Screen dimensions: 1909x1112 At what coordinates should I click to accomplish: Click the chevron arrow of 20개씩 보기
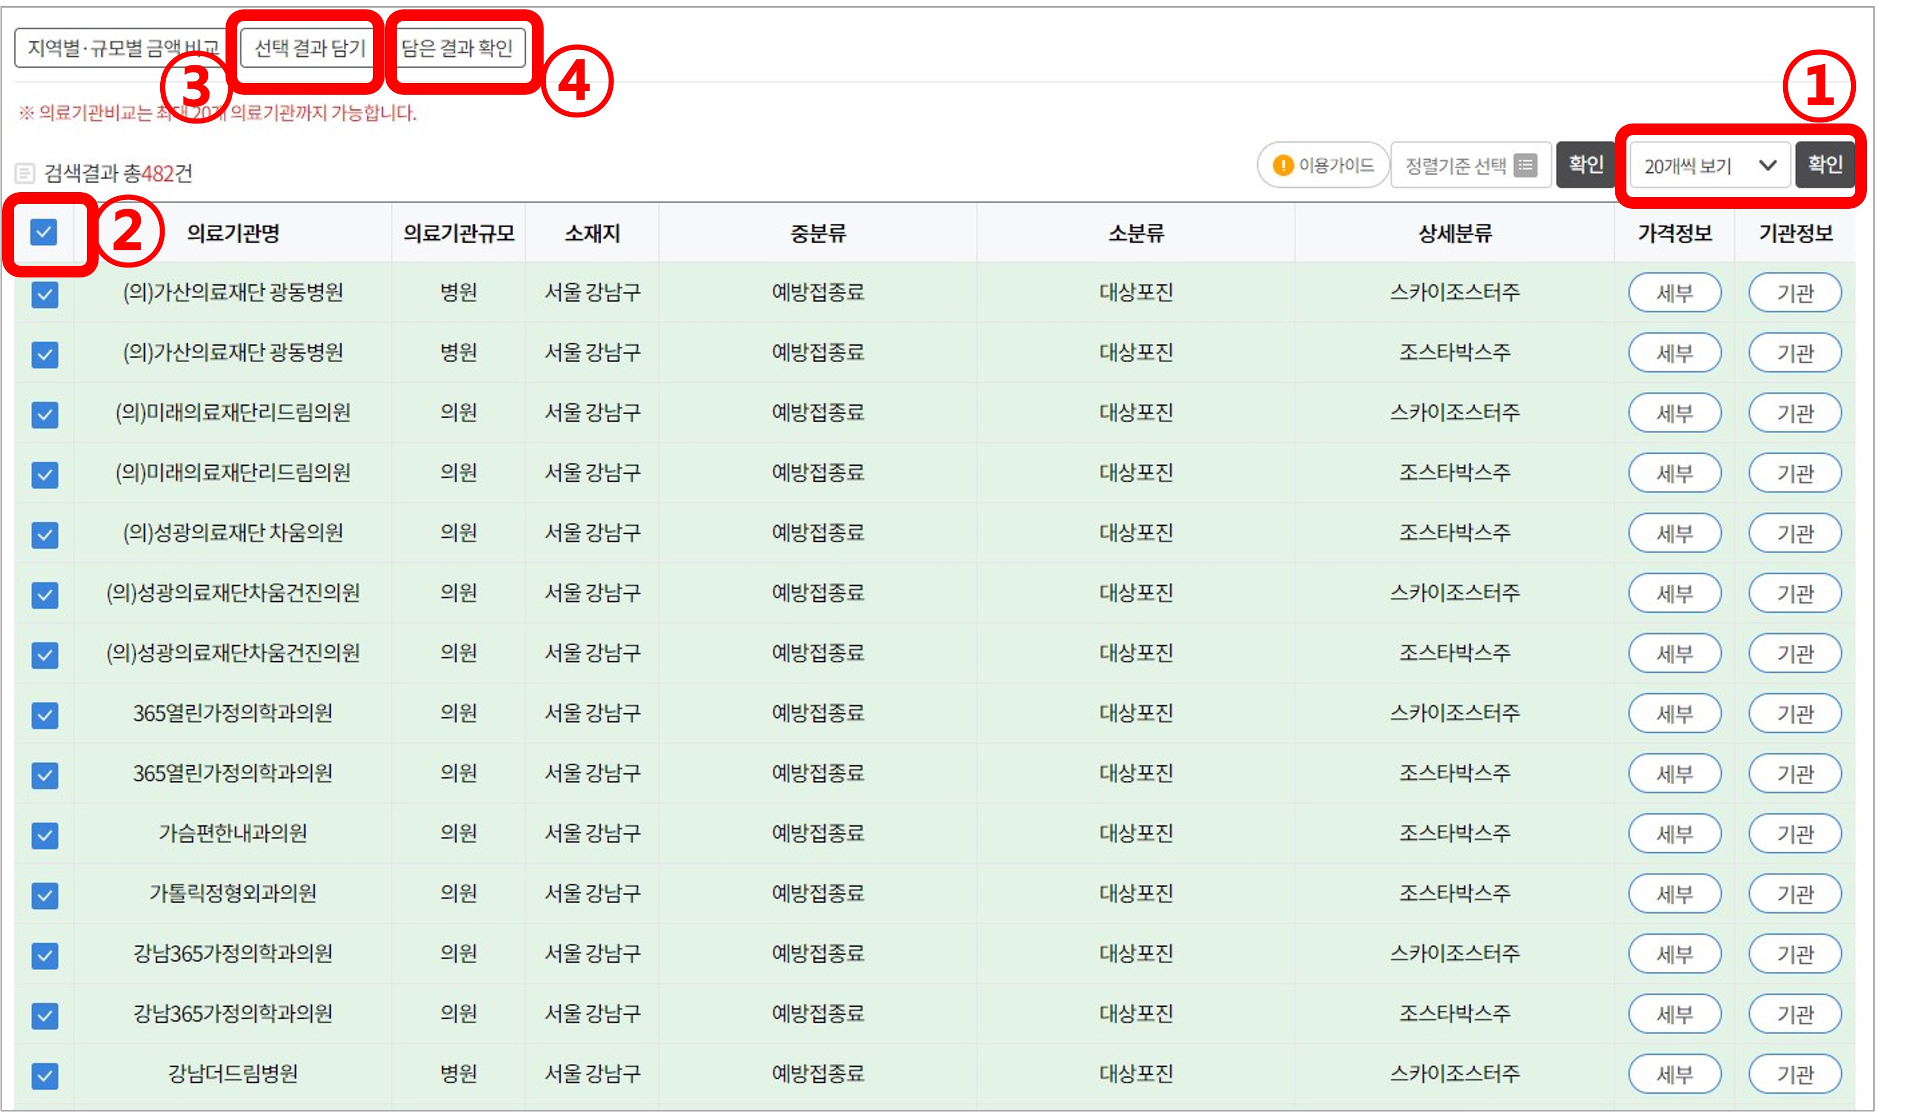[x=1767, y=165]
